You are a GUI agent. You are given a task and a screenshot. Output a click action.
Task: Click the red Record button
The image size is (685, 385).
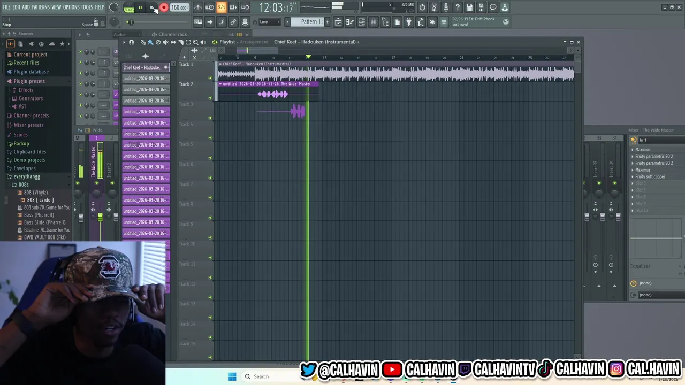pos(164,7)
